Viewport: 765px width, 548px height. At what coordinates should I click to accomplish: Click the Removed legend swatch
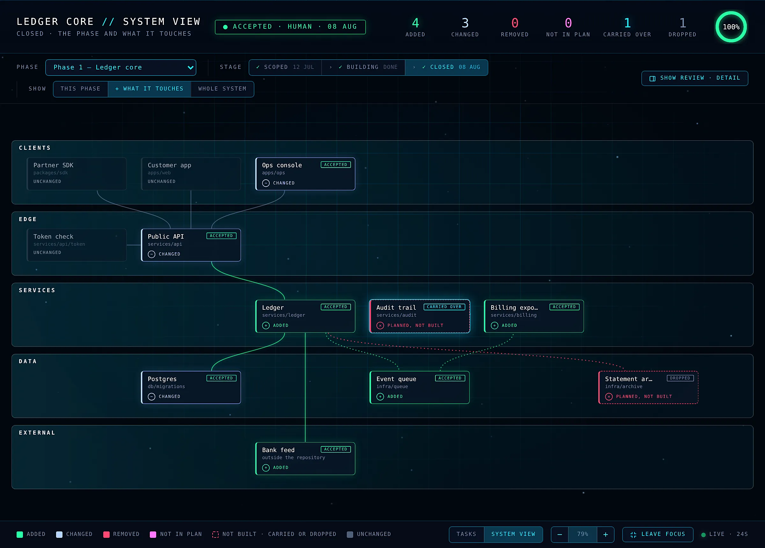(x=106, y=535)
